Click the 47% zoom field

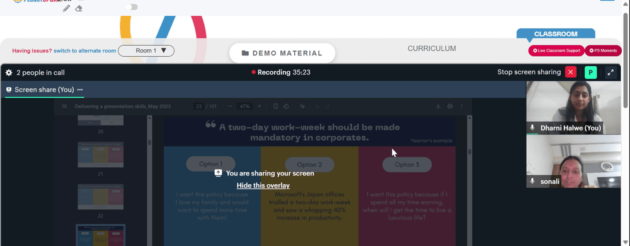[x=244, y=107]
